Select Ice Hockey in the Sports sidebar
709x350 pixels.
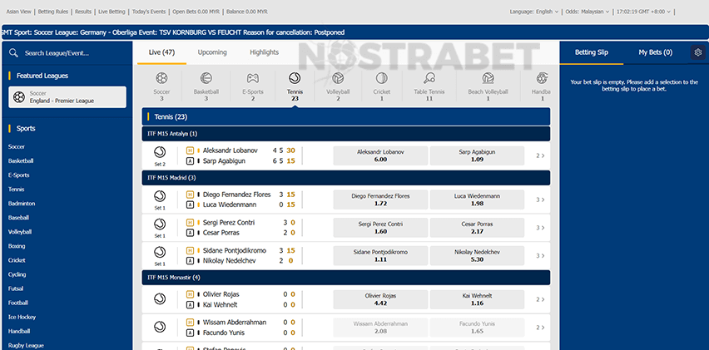(x=22, y=317)
